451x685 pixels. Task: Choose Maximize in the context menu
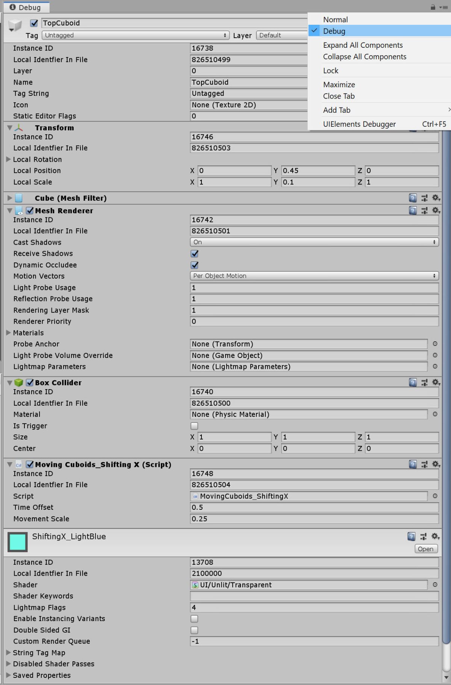(x=380, y=85)
